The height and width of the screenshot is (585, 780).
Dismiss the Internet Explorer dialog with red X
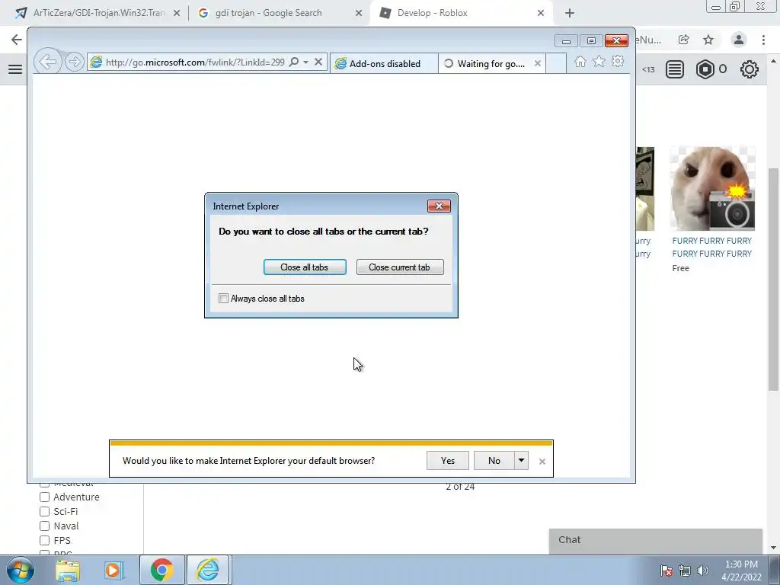coord(439,206)
